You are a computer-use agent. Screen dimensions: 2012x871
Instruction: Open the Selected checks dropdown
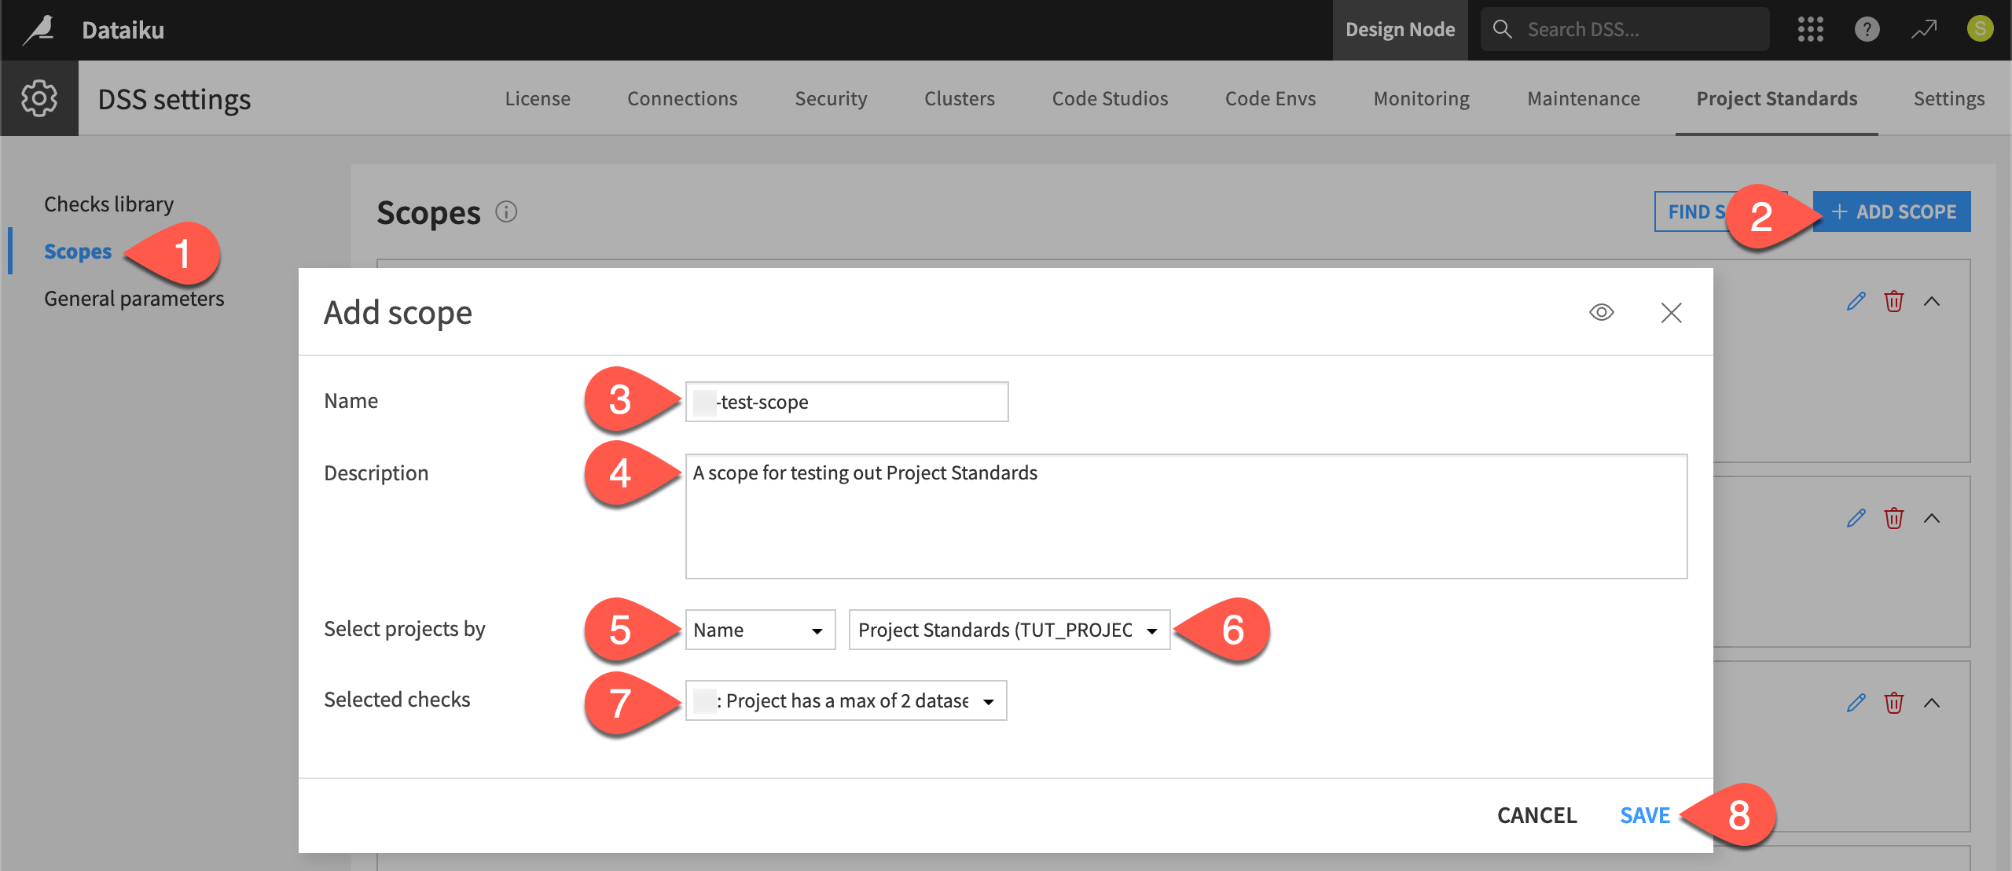[846, 700]
